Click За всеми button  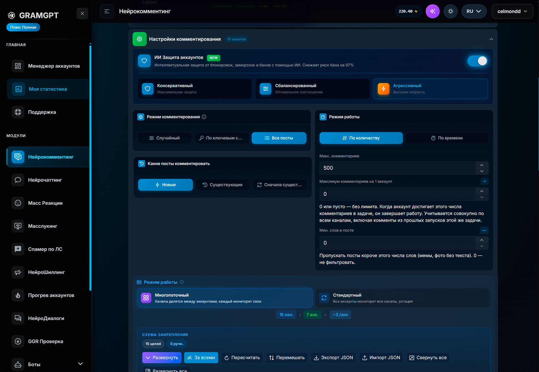tap(201, 358)
